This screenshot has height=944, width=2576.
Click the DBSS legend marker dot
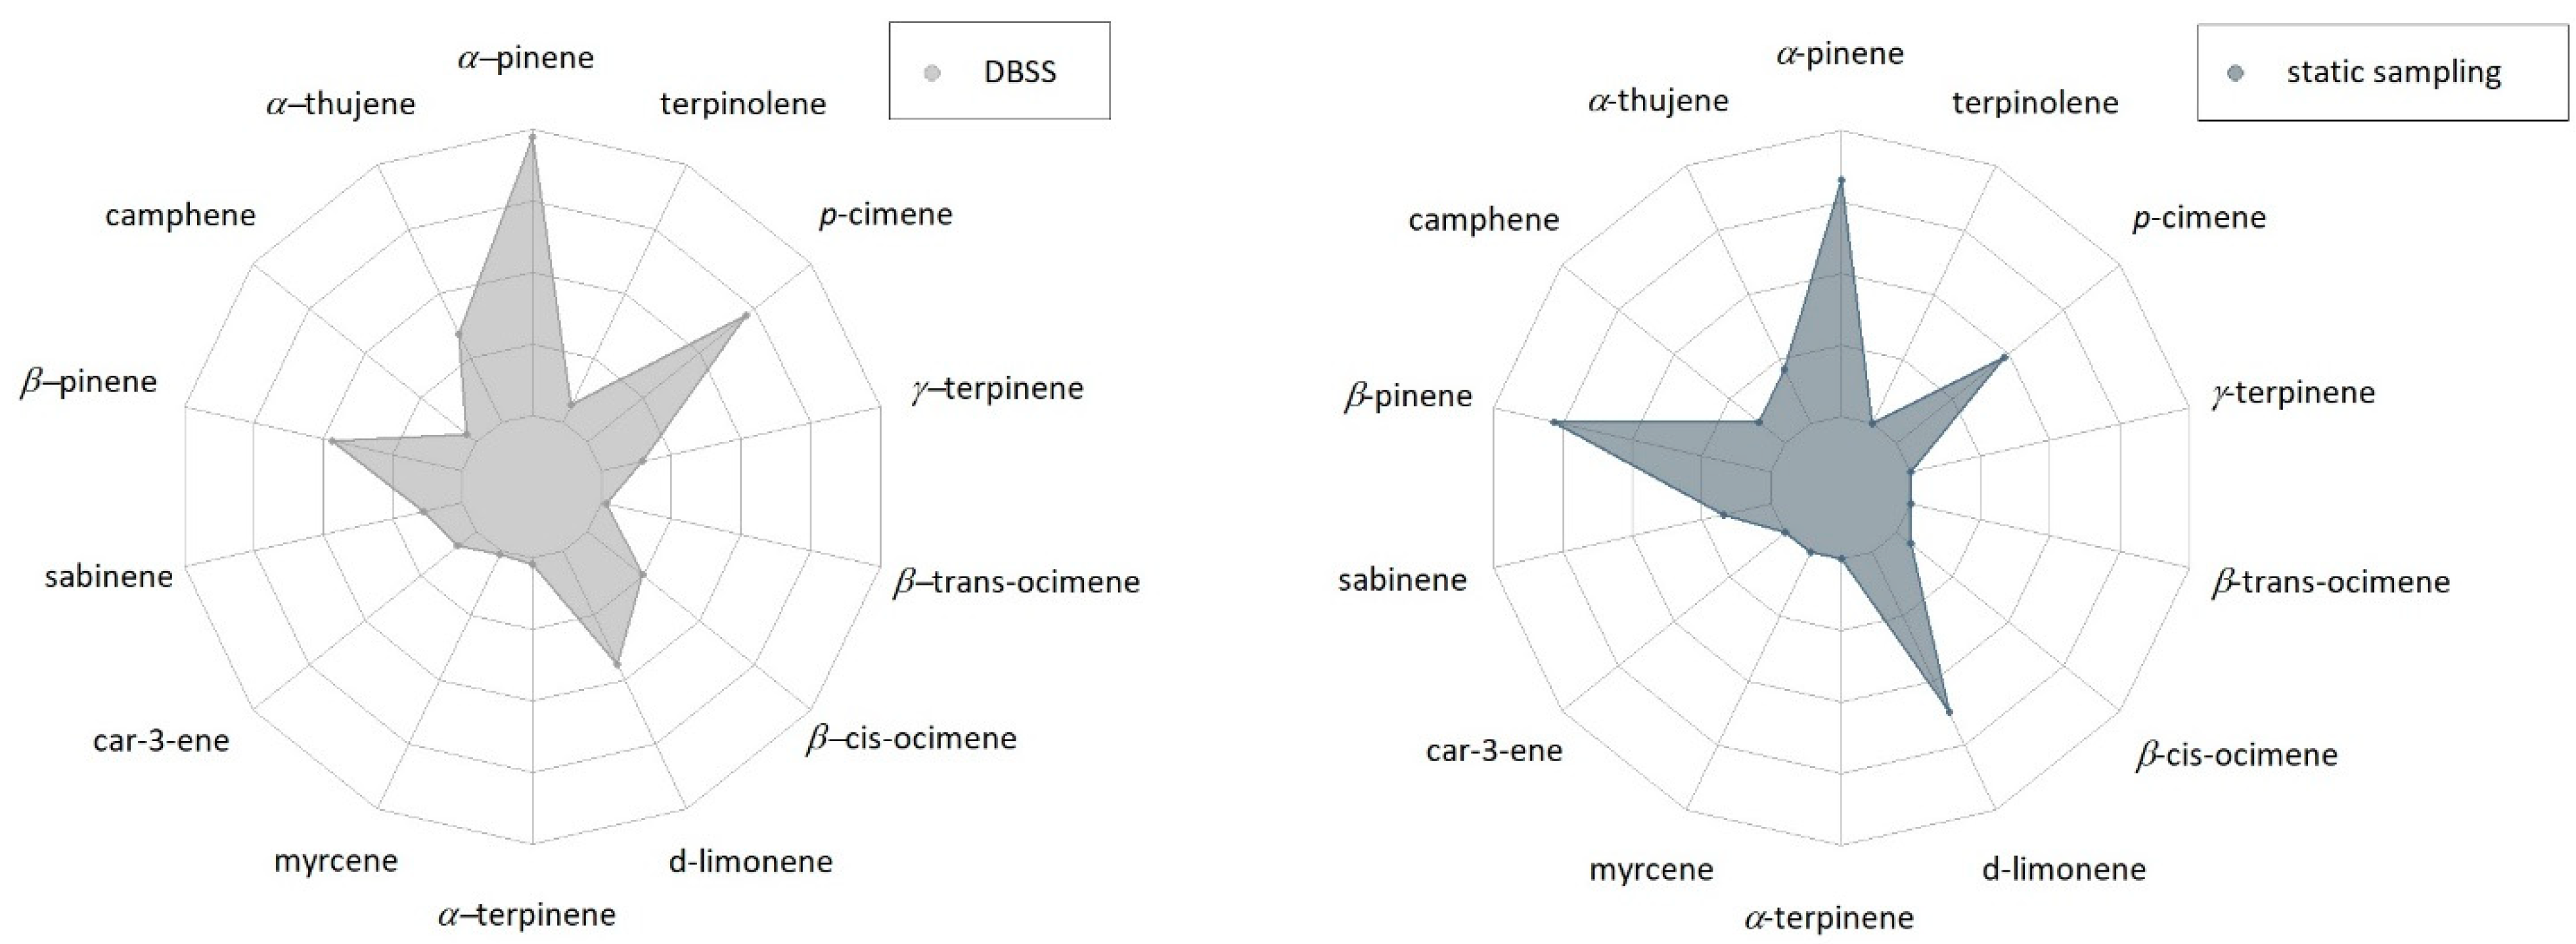[x=932, y=73]
